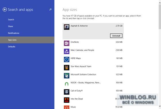Click the Into the Dead name
Image resolution: width=161 pixels, height=109 pixels.
click(77, 99)
